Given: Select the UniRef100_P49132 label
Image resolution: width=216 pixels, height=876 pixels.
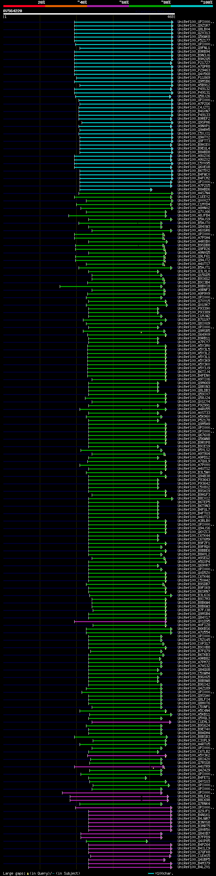Looking at the screenshot, I should (x=194, y=89).
